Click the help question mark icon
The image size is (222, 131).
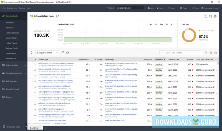click(206, 16)
